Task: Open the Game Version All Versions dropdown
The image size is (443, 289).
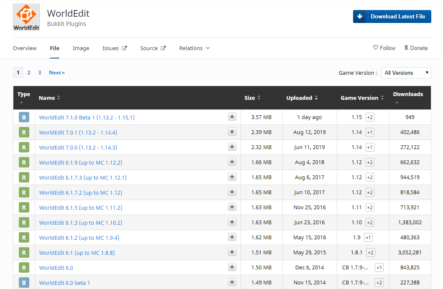Action: click(x=406, y=73)
